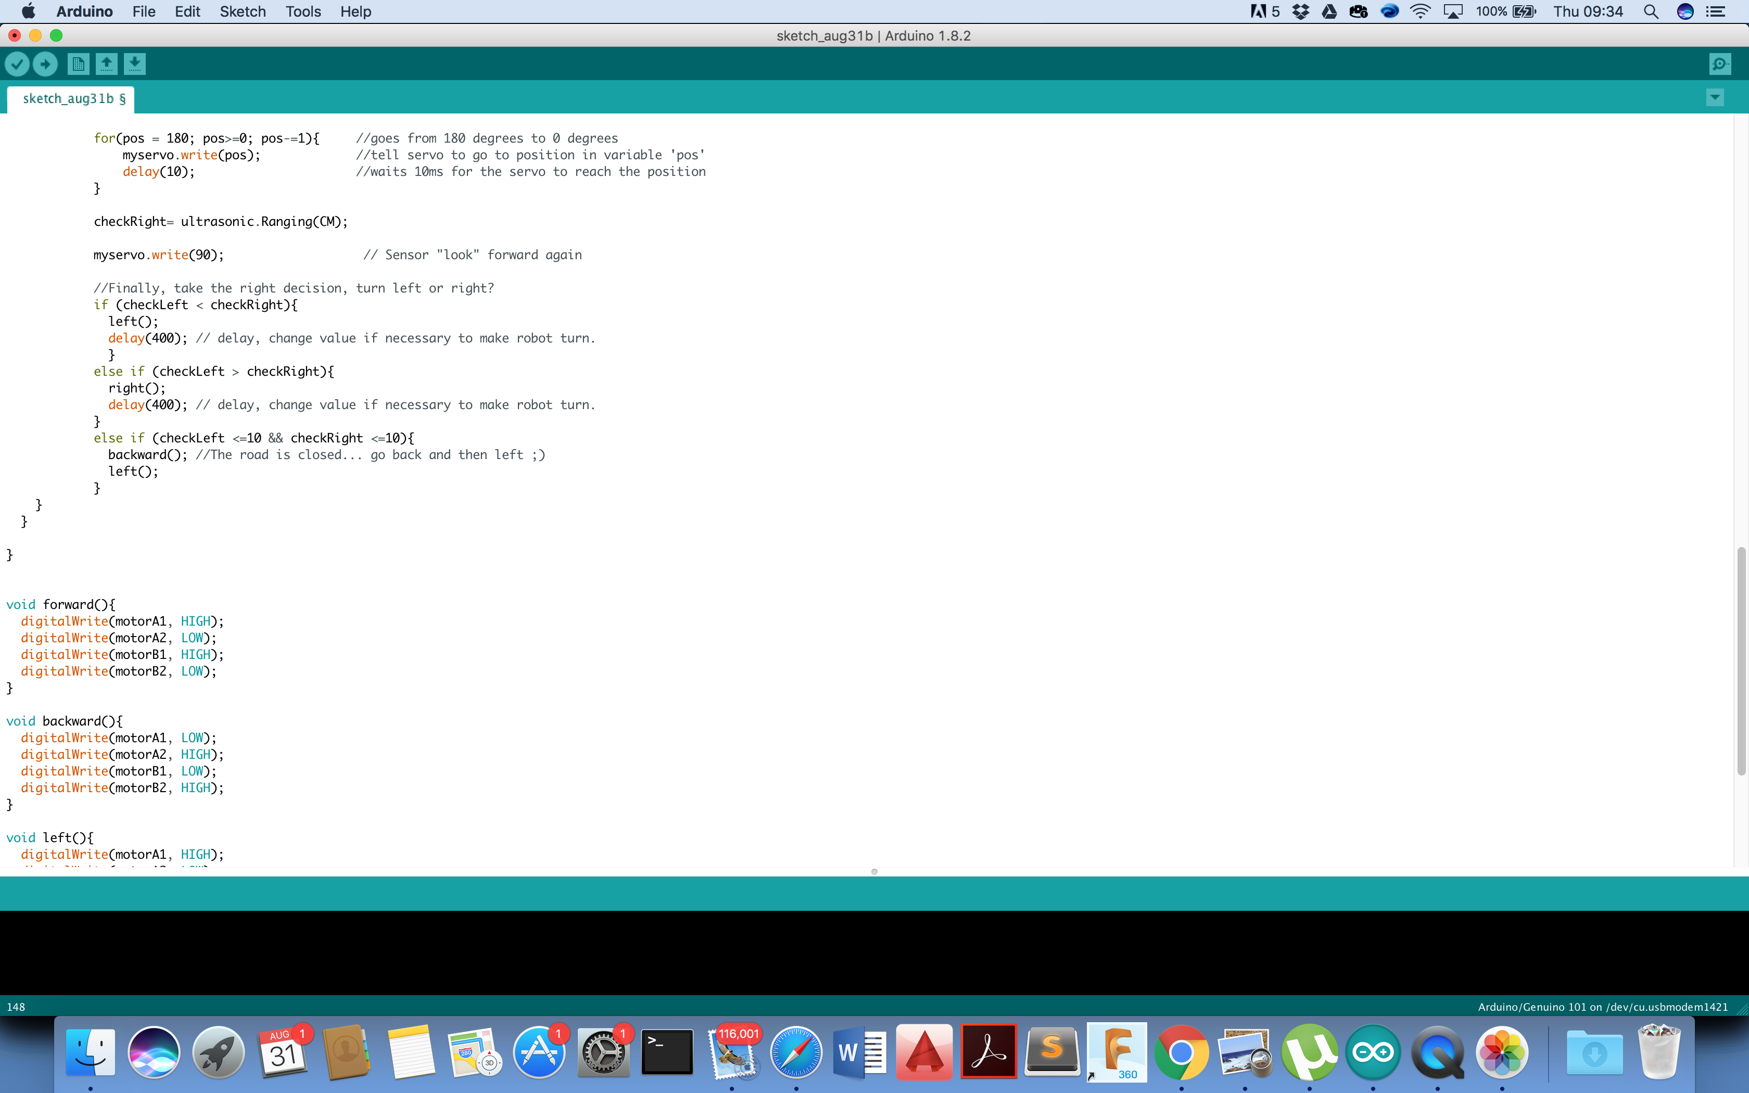
Task: Click the Upload arrow button
Action: (x=45, y=65)
